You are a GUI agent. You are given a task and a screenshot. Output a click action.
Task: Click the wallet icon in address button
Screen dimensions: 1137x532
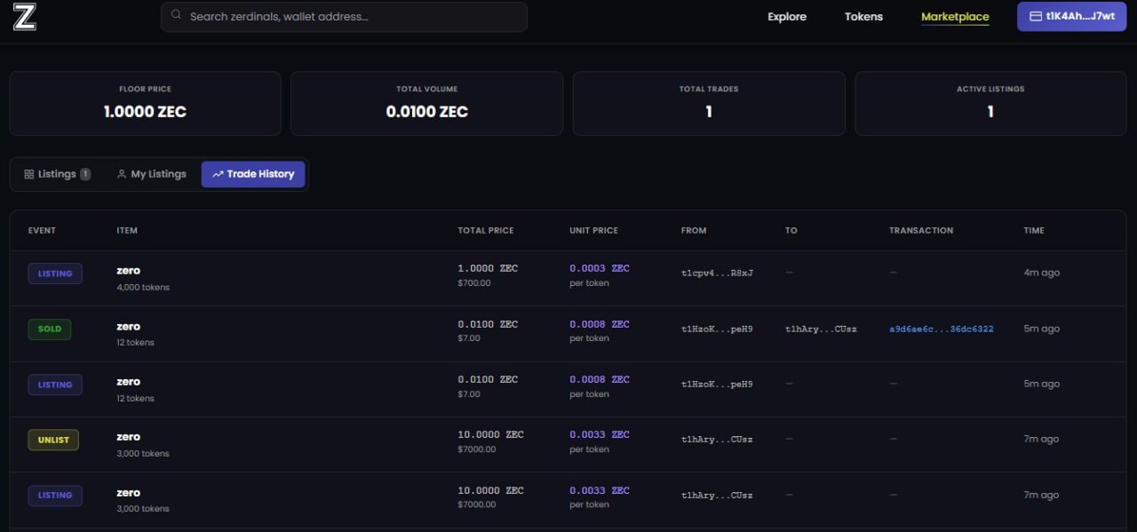pos(1035,16)
